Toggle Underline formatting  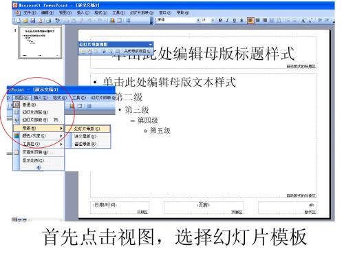[x=235, y=21]
